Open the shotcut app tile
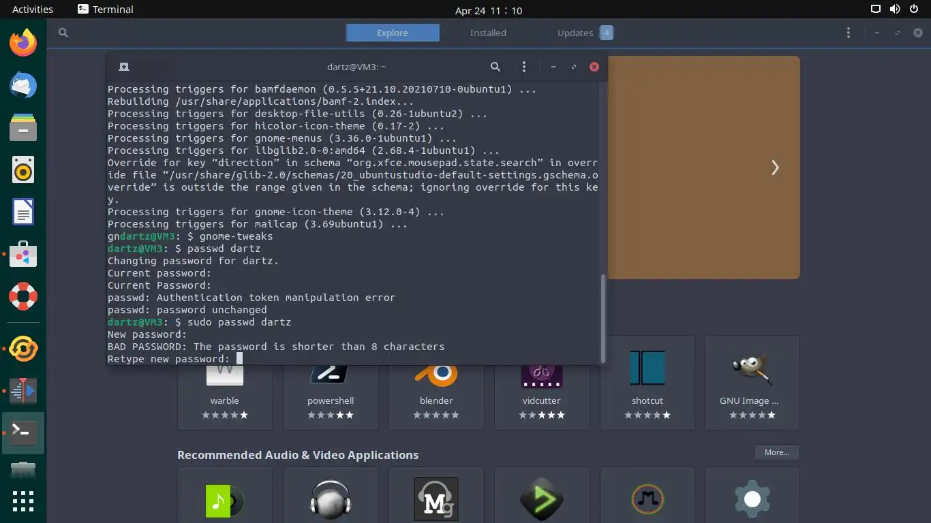The height and width of the screenshot is (523, 931). click(x=647, y=383)
